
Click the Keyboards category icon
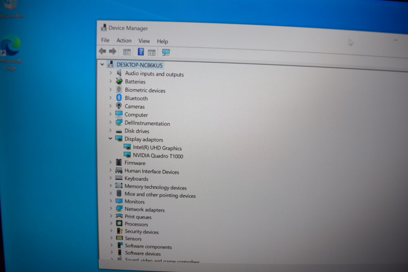(119, 178)
